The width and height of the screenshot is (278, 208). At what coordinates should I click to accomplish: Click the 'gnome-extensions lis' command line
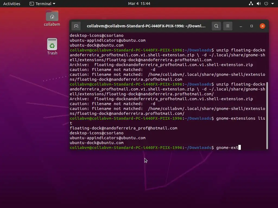click(x=167, y=118)
